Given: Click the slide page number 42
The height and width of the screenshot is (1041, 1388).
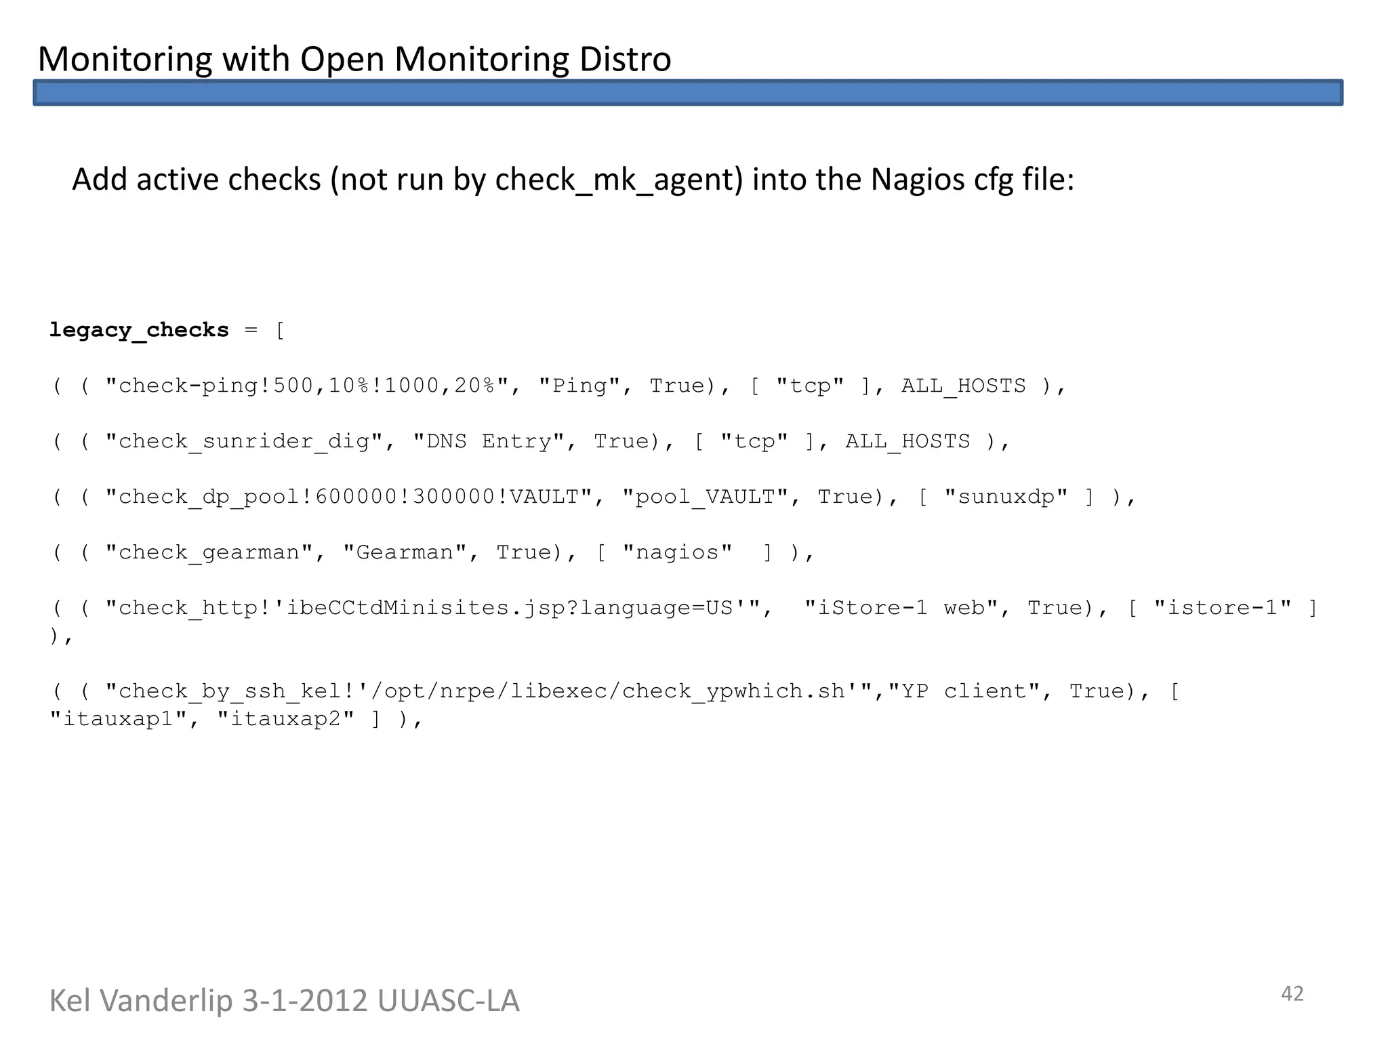Looking at the screenshot, I should coord(1292,994).
